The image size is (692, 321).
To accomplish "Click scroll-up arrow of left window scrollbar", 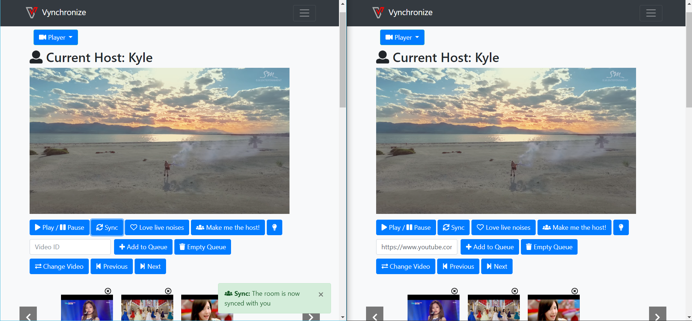I will coord(343,4).
